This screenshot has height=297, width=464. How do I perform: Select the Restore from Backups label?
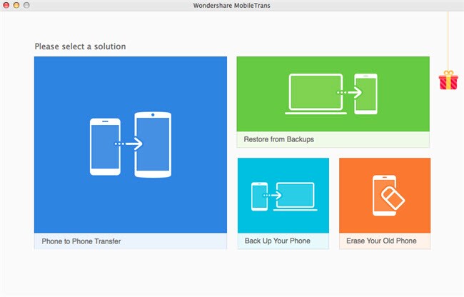coord(278,139)
